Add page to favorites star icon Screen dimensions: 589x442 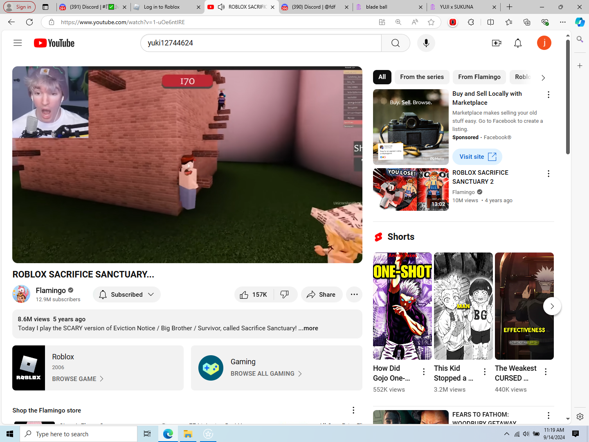pos(431,22)
